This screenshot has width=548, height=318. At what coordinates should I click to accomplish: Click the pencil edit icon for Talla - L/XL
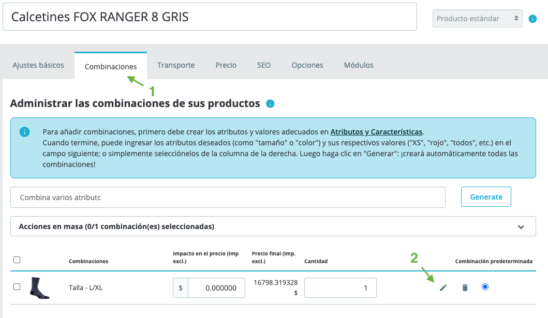(x=443, y=287)
